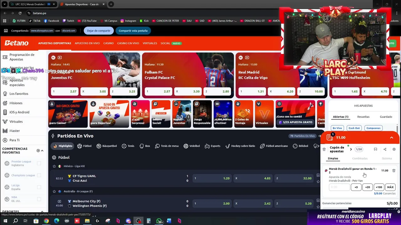Viewport: 401px width, 225px height.
Task: Check the LaLiga España checkbox
Action: coord(39,187)
